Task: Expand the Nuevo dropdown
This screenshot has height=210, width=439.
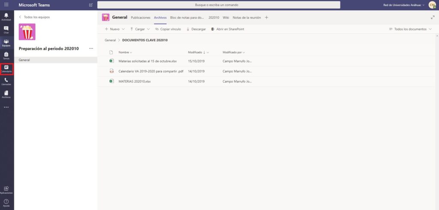Action: coord(114,29)
